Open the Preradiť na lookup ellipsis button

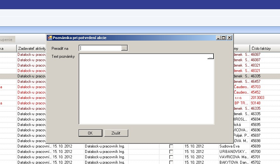coord(124,48)
